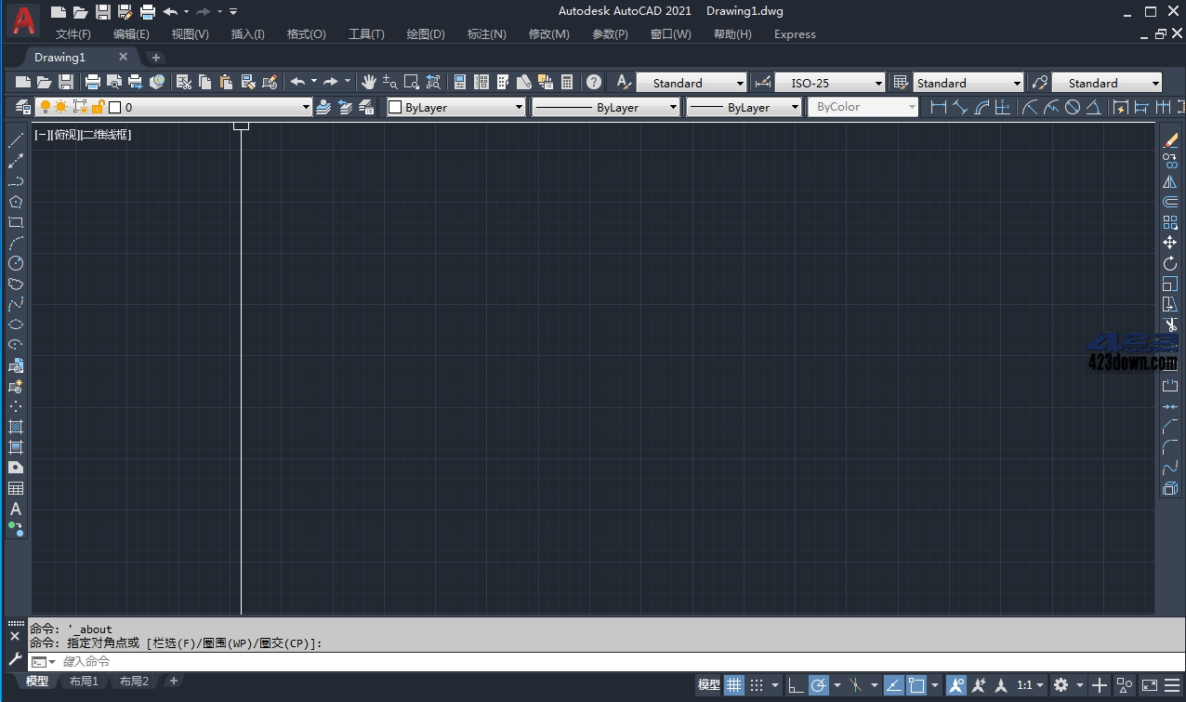The height and width of the screenshot is (702, 1186).
Task: Select the Circle tool
Action: 15,265
